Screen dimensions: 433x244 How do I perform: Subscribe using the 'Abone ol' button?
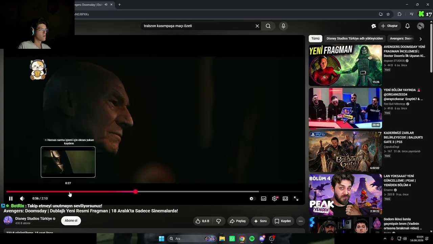[x=71, y=221]
